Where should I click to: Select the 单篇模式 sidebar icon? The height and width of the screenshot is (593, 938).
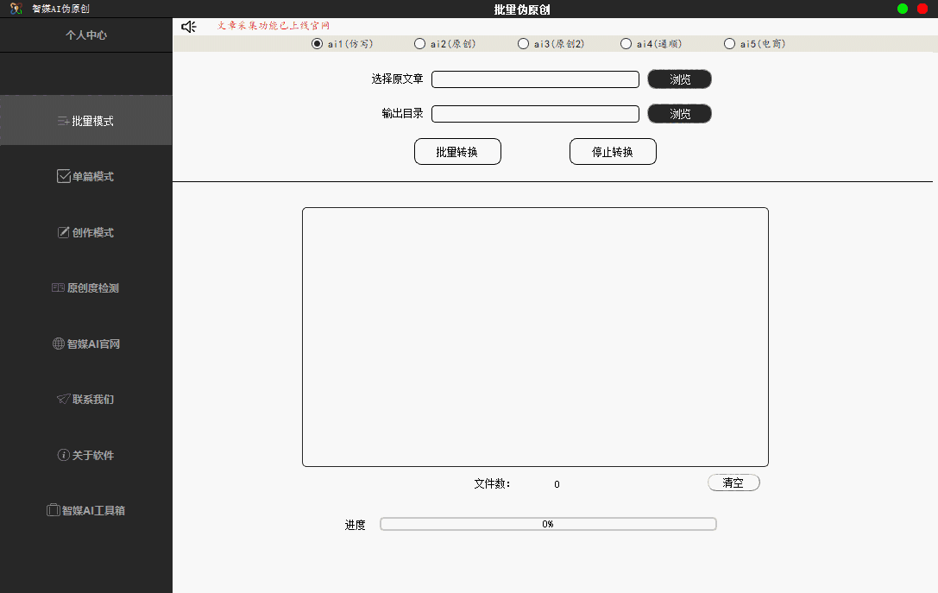click(85, 176)
